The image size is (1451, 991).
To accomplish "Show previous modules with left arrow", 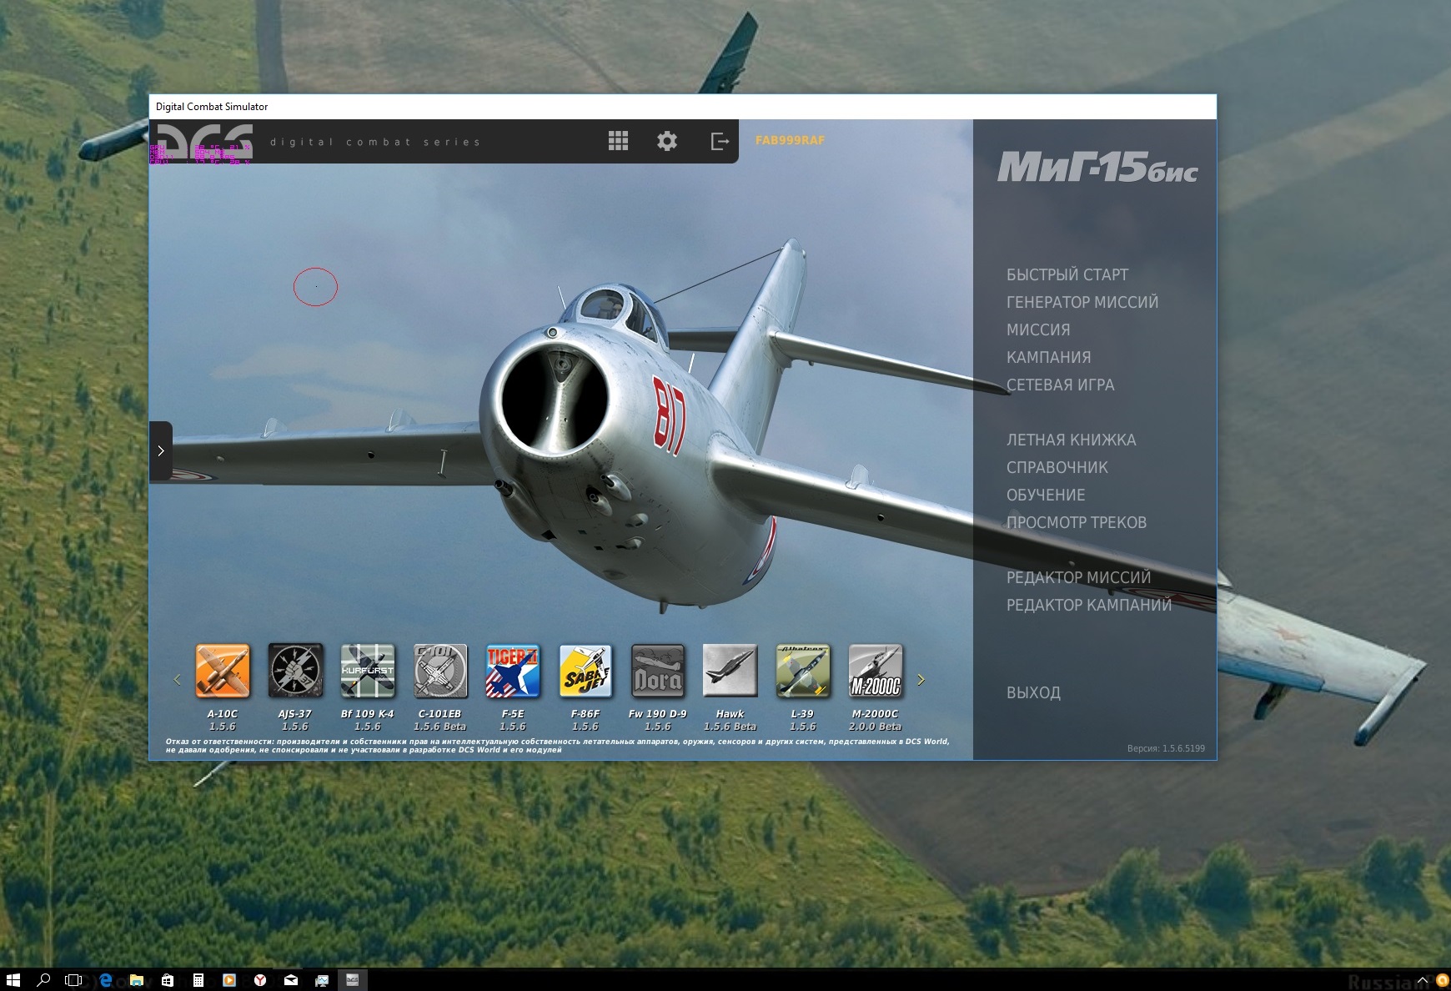I will 177,680.
